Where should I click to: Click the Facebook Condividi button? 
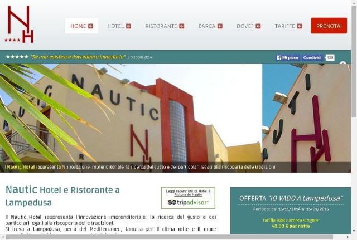coord(312,58)
